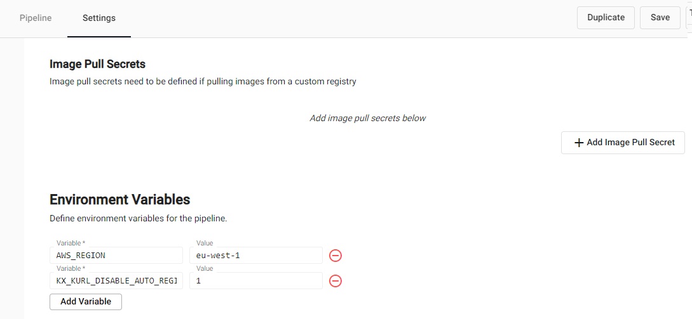Remove the AWS_REGION environment variable
Image resolution: width=692 pixels, height=319 pixels.
336,256
